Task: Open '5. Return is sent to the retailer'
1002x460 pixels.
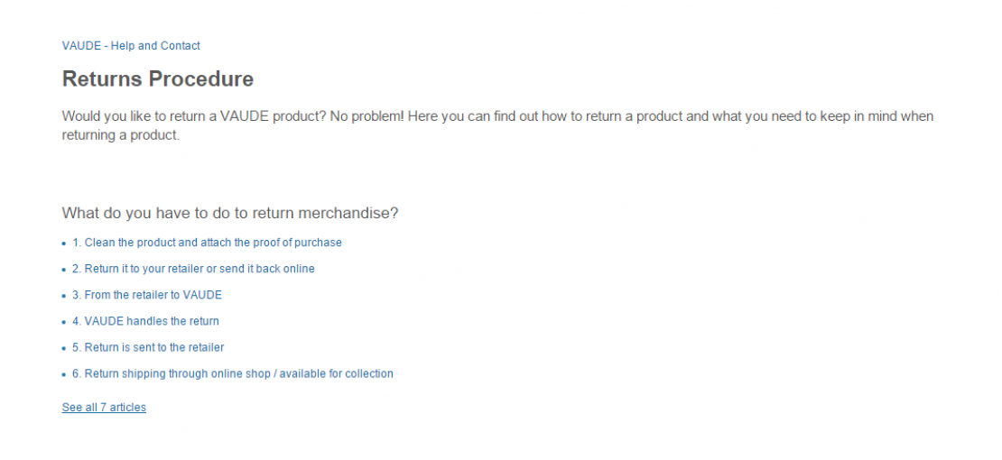Action: (148, 347)
